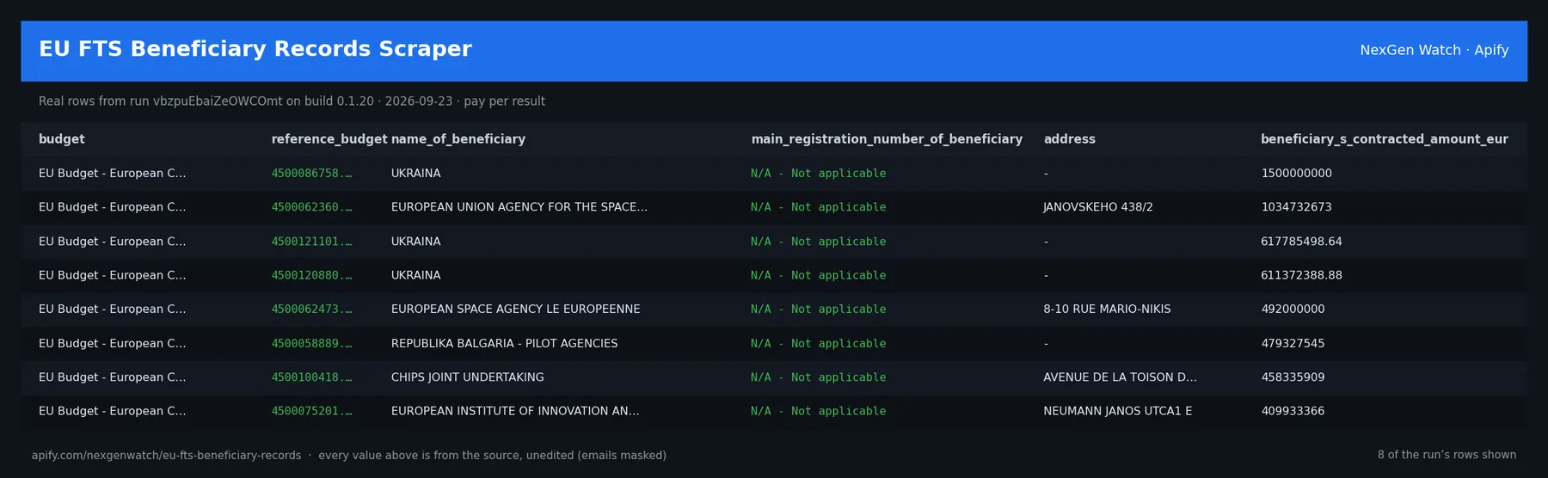Click amount 409933366
The width and height of the screenshot is (1548, 478).
click(1293, 411)
